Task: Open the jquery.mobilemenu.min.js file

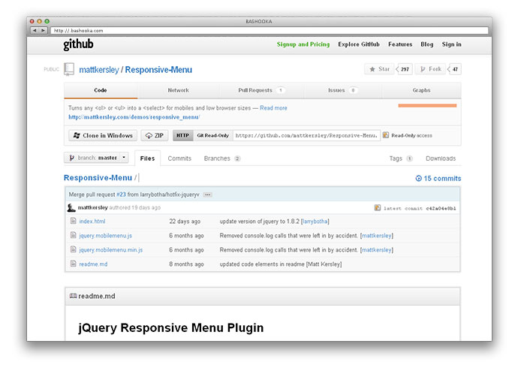Action: 111,249
